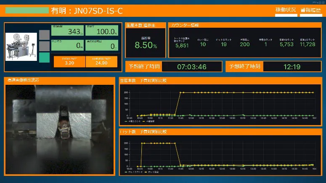The height and width of the screenshot is (183, 326).
Task: Click the machine photo thumbnail
Action: (21, 47)
